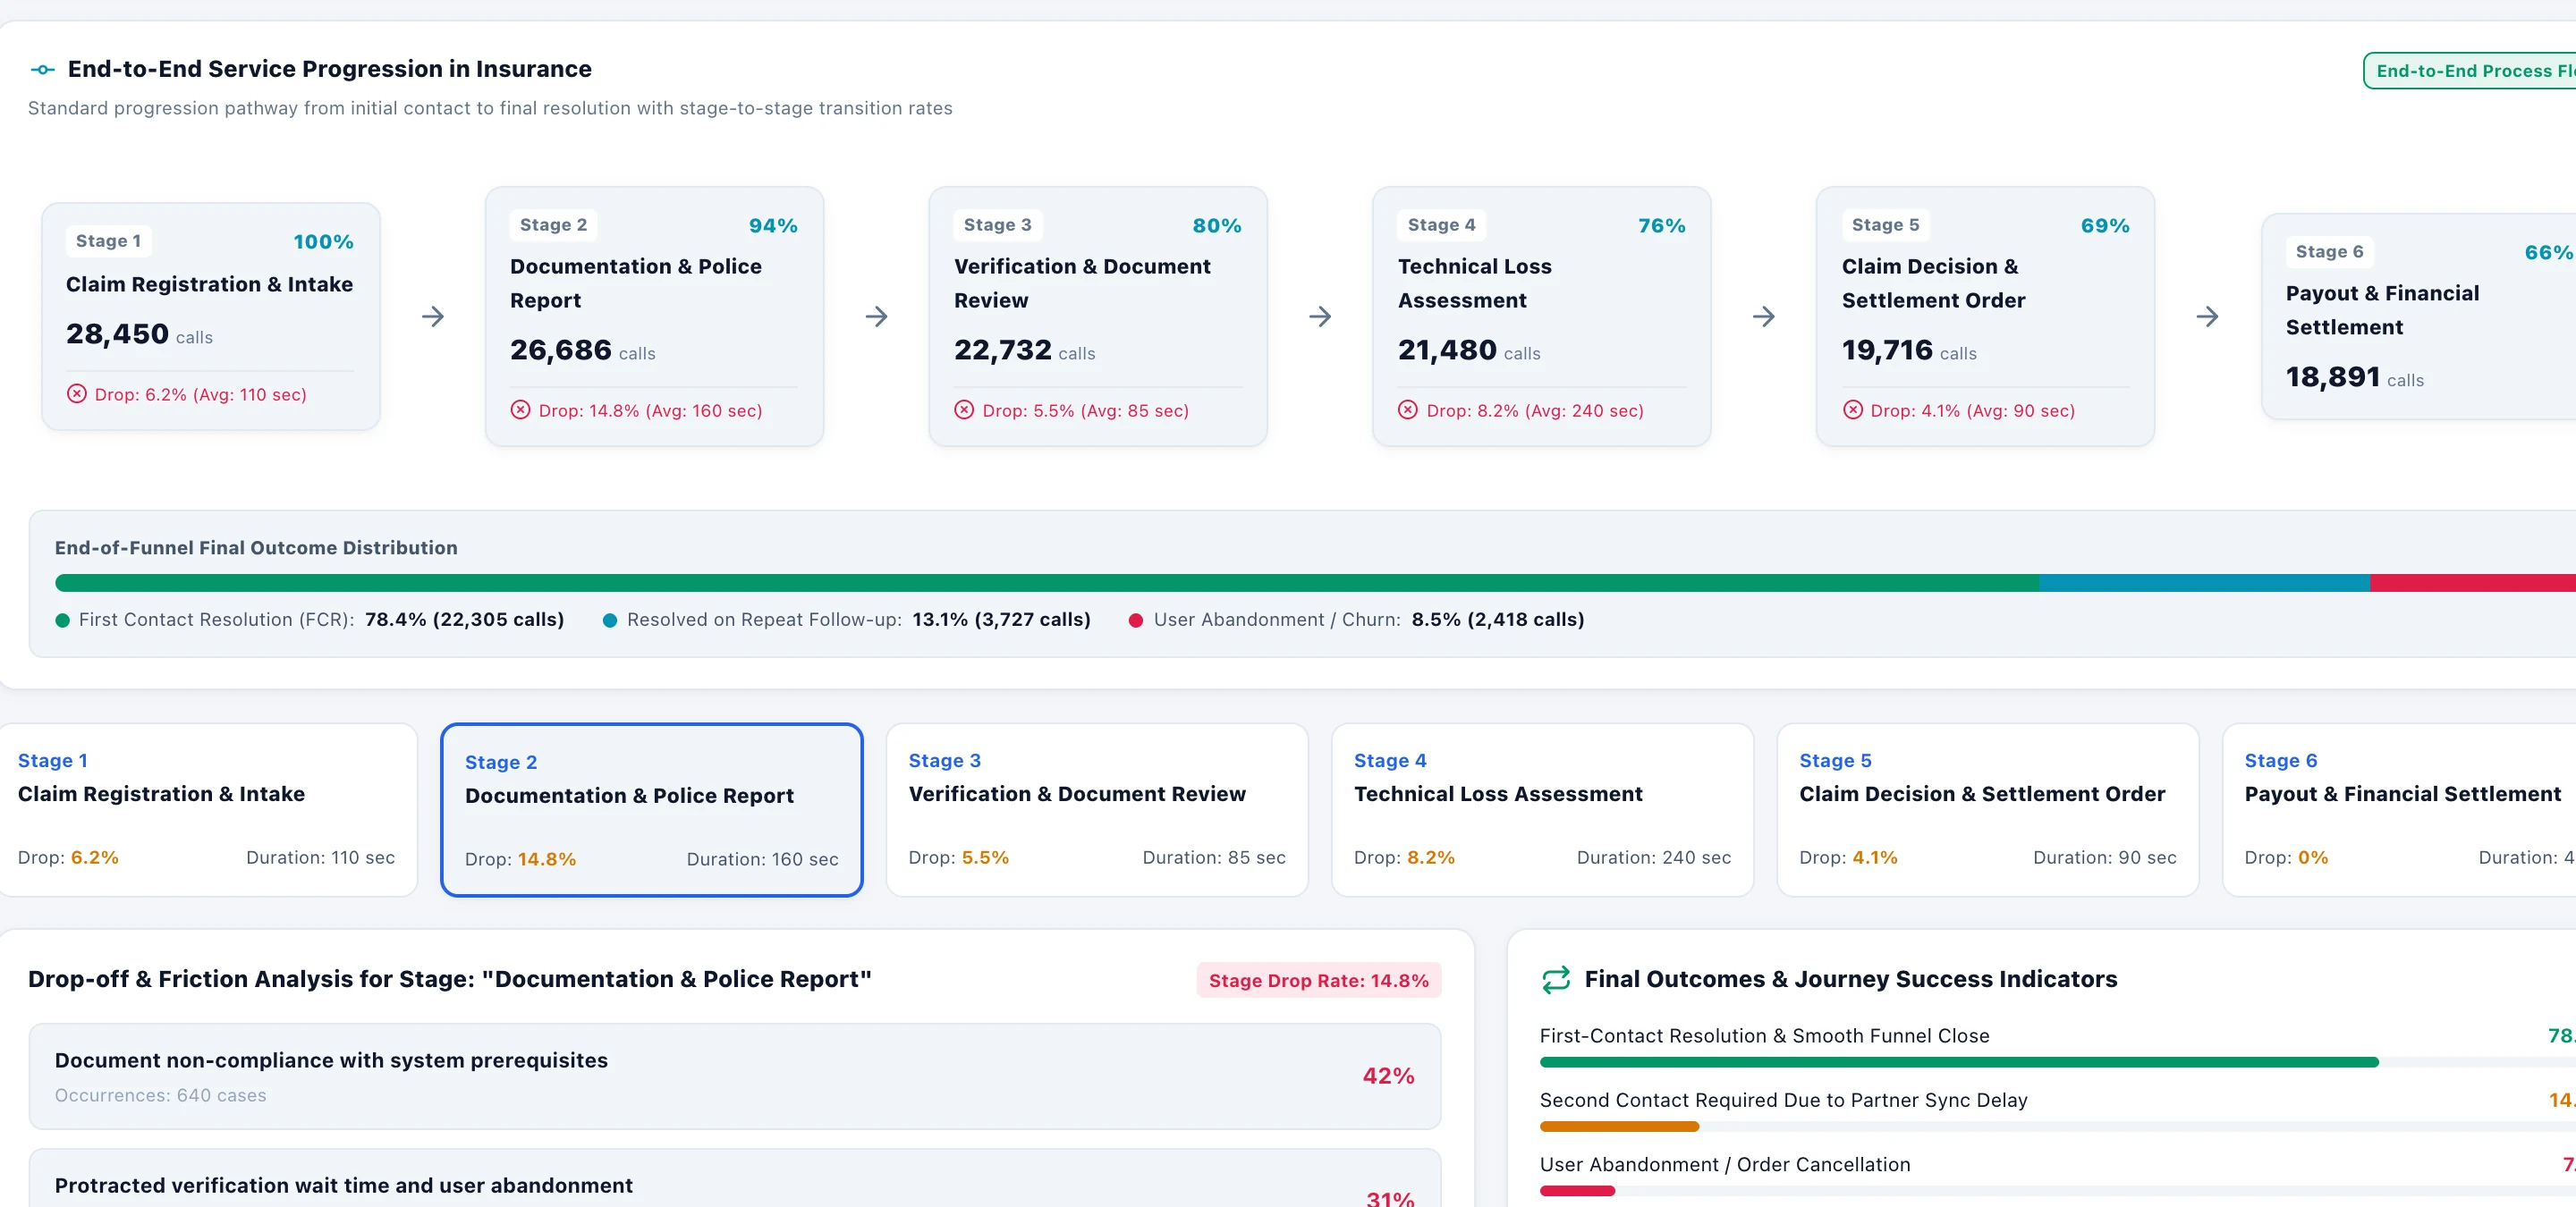Select the Stage 4 Technical Loss Assessment tab

pyautogui.click(x=1543, y=809)
